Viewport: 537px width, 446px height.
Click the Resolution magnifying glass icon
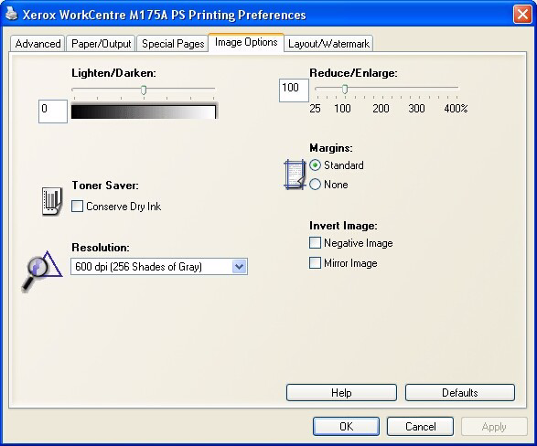pos(42,271)
